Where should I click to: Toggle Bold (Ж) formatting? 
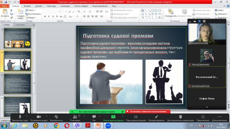[45, 16]
